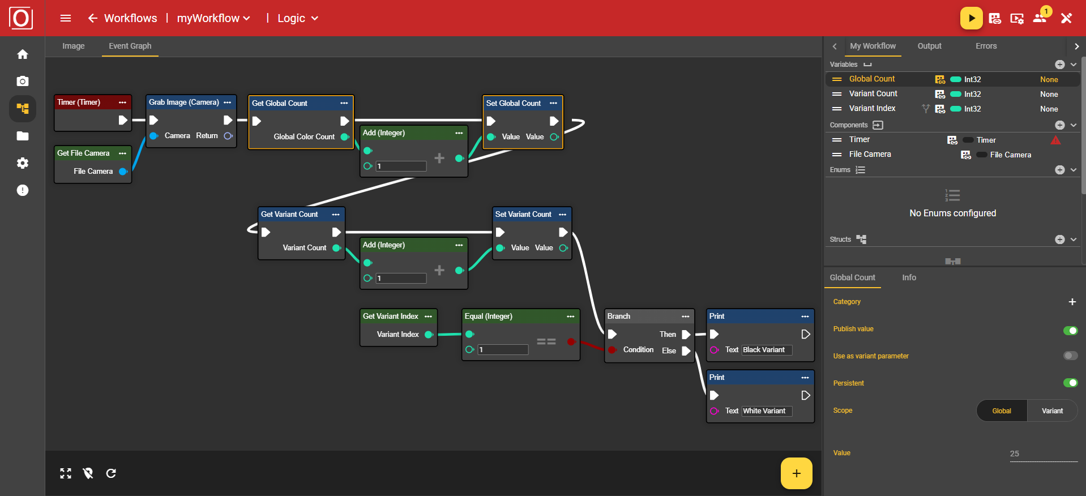
Task: Enable Use as variant parameter switch
Action: tap(1070, 356)
